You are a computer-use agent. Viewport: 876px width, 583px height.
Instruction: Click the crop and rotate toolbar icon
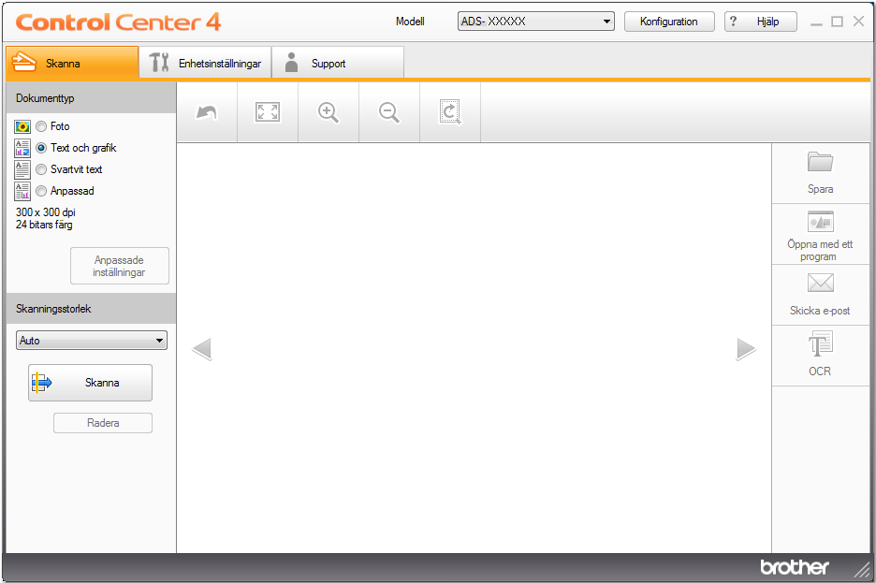point(450,112)
